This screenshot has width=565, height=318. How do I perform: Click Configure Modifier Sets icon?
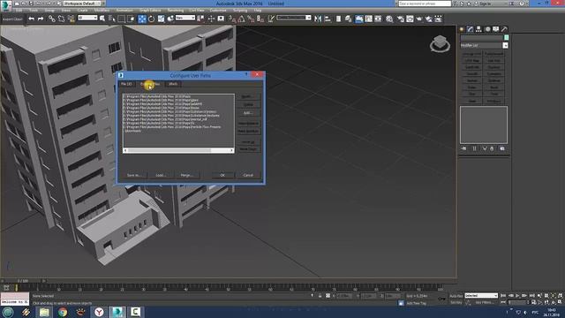pos(502,148)
